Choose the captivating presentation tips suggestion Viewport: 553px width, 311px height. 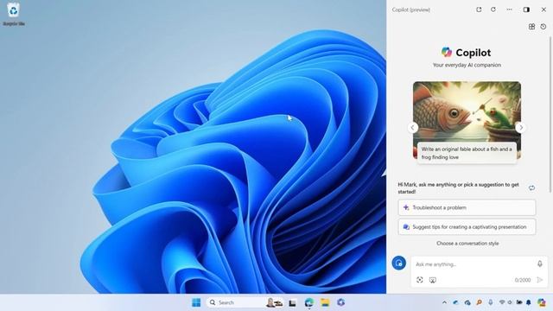tap(467, 227)
